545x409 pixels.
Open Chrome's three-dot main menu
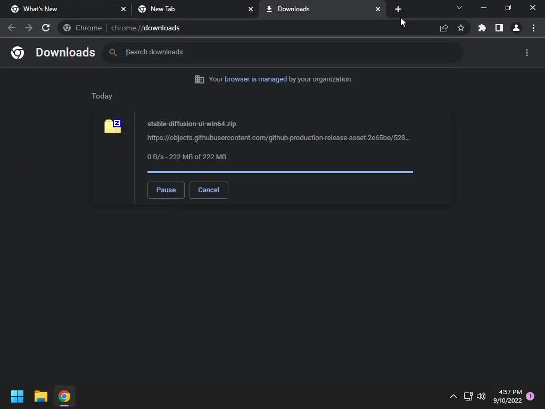coord(533,28)
